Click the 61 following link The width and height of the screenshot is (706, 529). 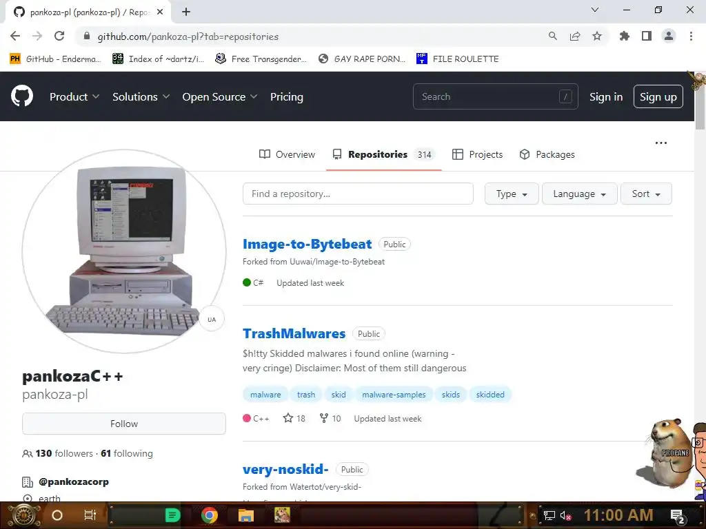127,453
